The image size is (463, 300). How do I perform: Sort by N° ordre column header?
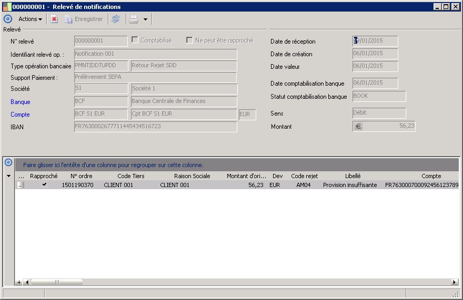pyautogui.click(x=82, y=176)
